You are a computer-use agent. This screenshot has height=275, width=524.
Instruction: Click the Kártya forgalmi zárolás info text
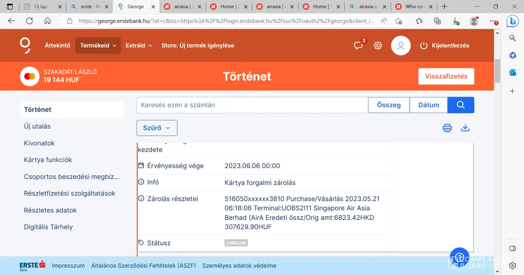pos(260,183)
